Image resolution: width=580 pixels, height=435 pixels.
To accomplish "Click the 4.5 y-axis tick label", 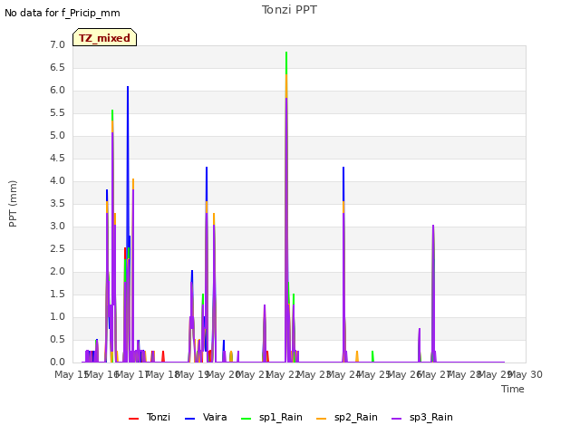I will click(x=57, y=159).
